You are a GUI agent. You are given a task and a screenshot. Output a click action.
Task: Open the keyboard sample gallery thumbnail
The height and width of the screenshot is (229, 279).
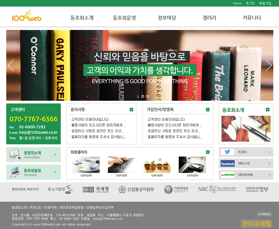(x=121, y=165)
